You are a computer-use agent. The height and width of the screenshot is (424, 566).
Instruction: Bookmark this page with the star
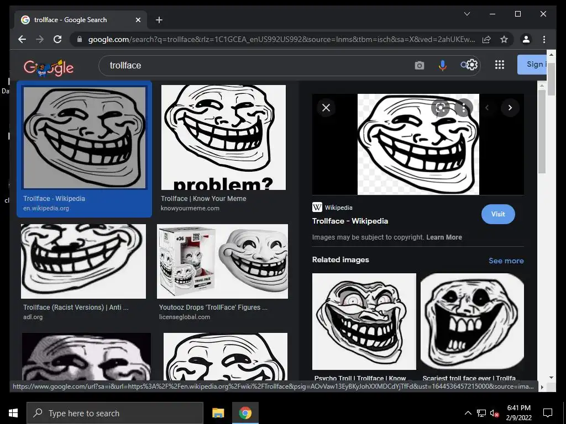pos(504,39)
